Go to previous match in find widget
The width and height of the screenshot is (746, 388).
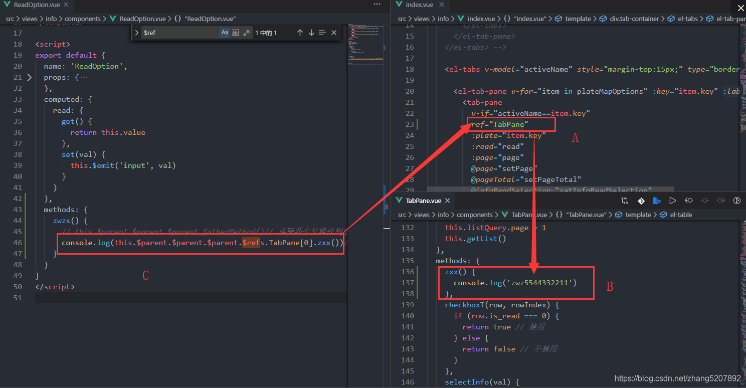[x=300, y=33]
